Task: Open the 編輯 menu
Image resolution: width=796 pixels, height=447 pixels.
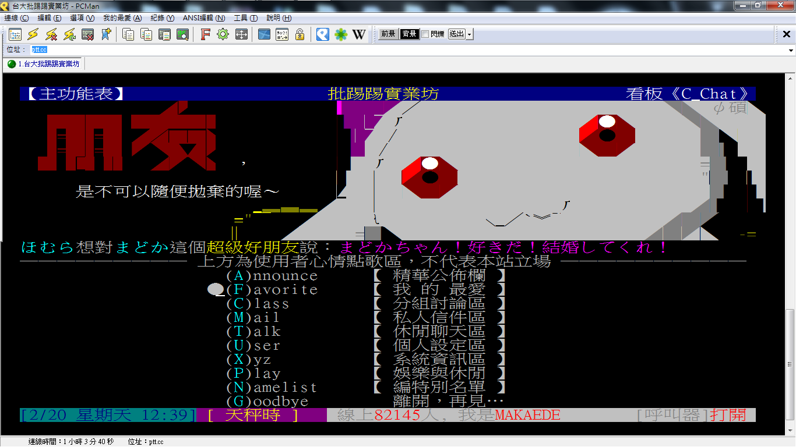Action: point(50,18)
